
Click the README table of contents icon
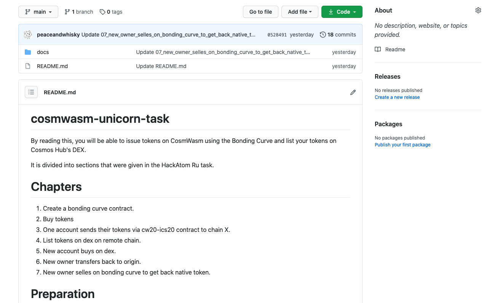tap(31, 92)
